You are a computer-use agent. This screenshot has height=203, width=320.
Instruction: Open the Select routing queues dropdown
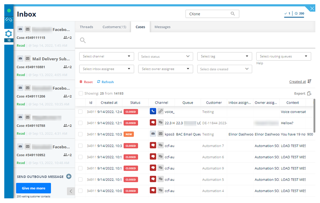pos(283,56)
